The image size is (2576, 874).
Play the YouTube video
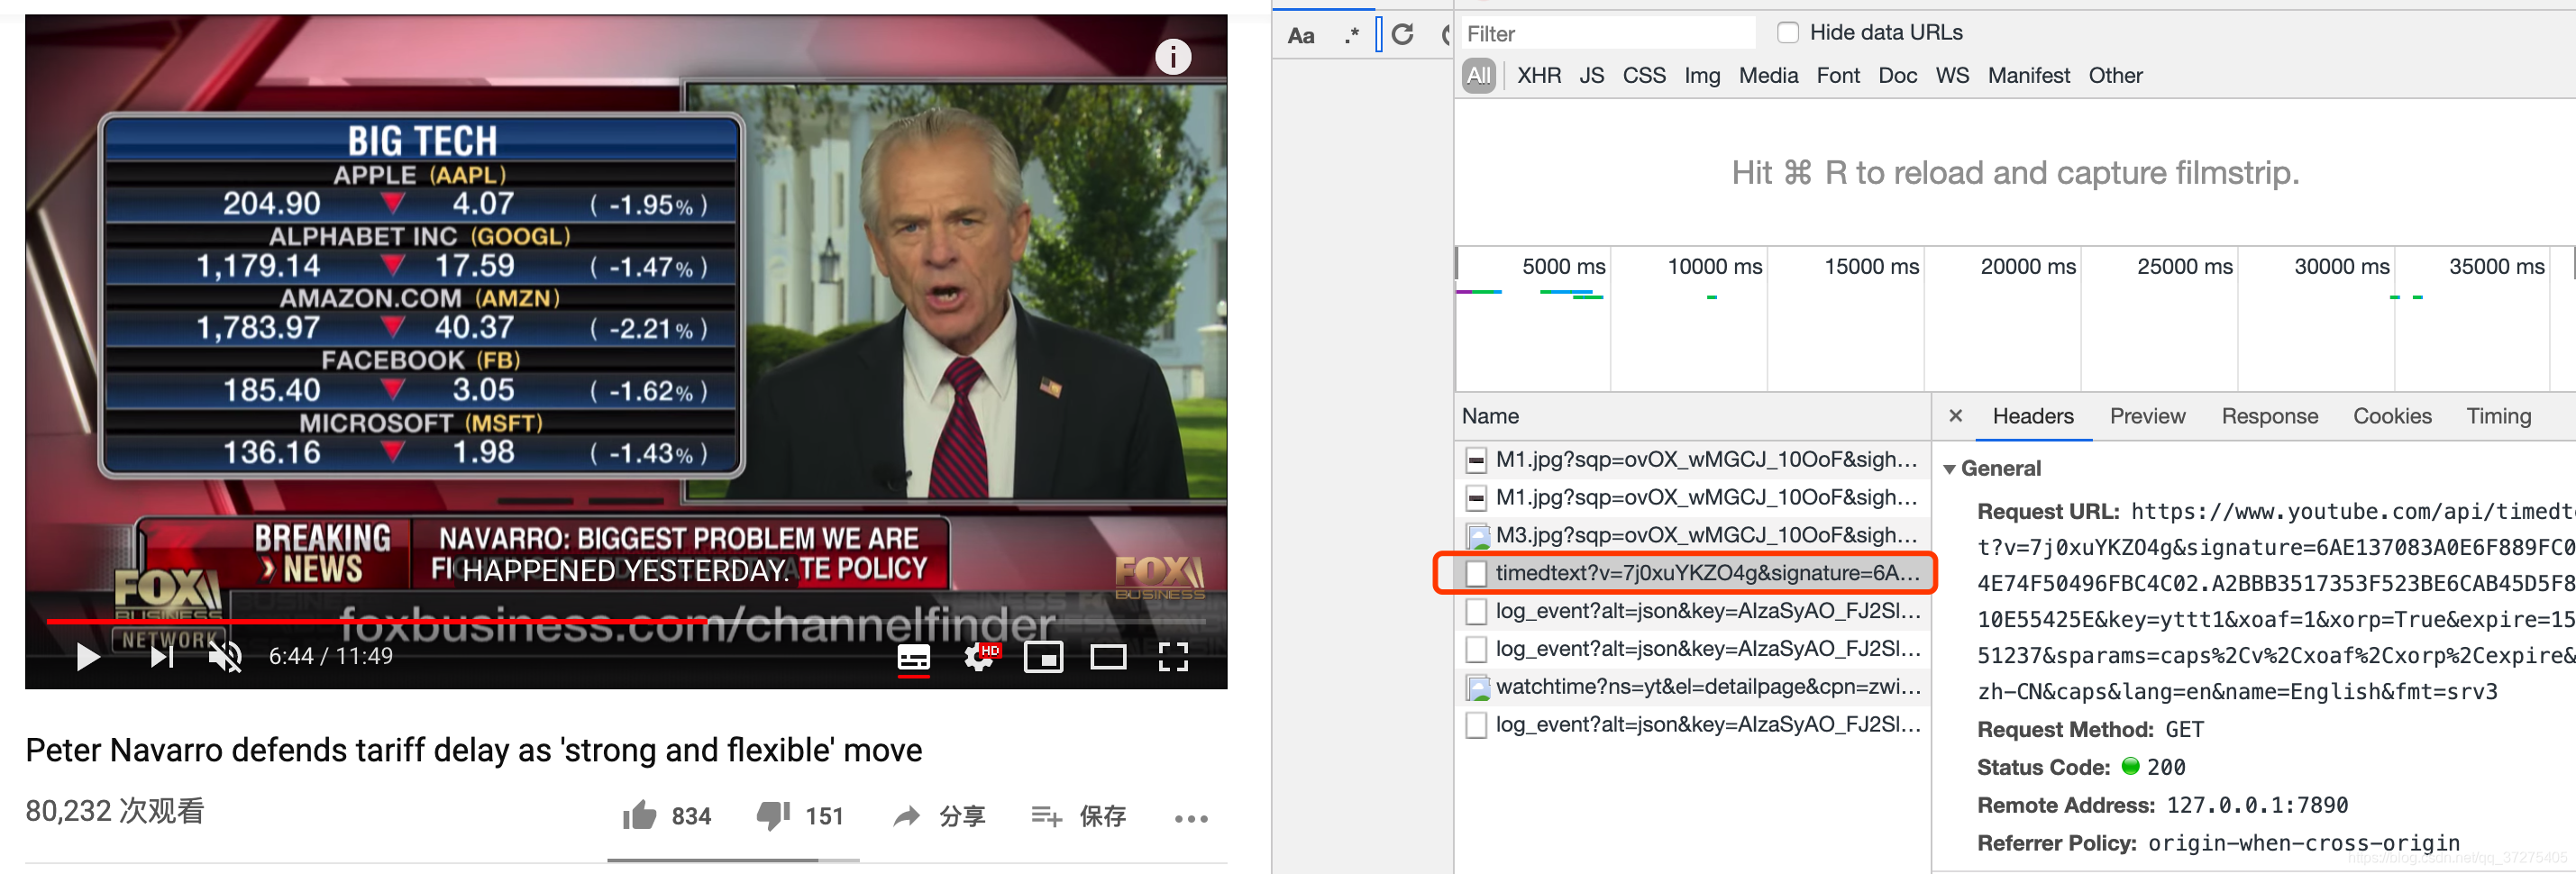click(88, 656)
